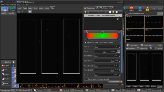Click the move effect down arrow
This screenshot has width=164, height=92.
tap(102, 12)
